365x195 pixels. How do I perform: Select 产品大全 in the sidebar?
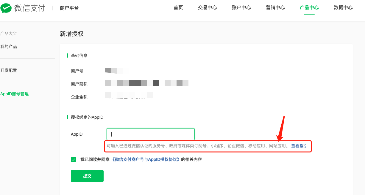(9, 34)
